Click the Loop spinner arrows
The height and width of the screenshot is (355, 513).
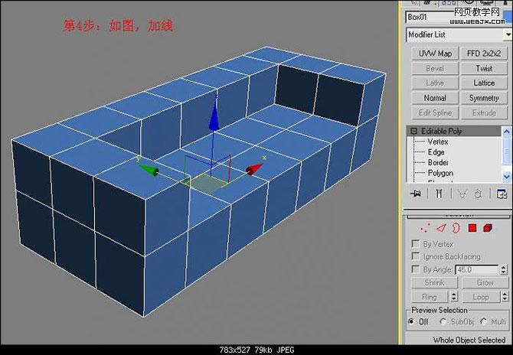pyautogui.click(x=504, y=297)
